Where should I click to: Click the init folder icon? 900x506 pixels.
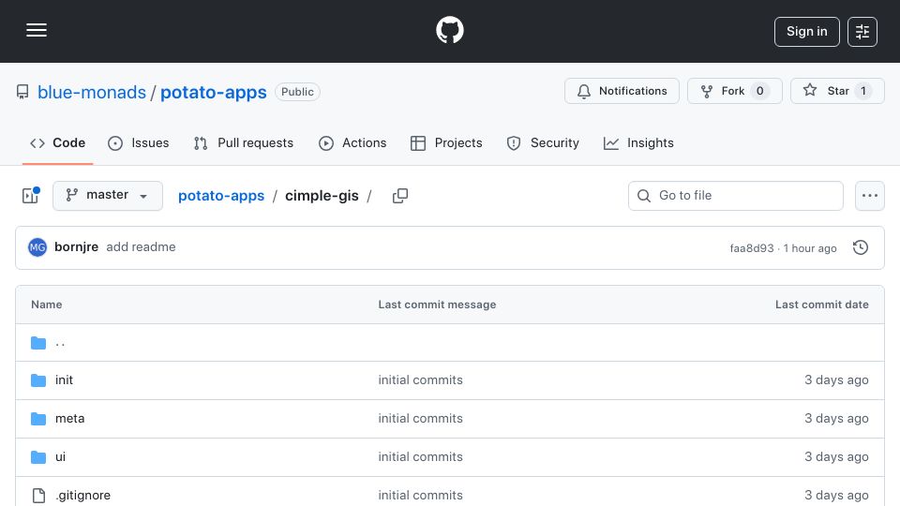(38, 380)
